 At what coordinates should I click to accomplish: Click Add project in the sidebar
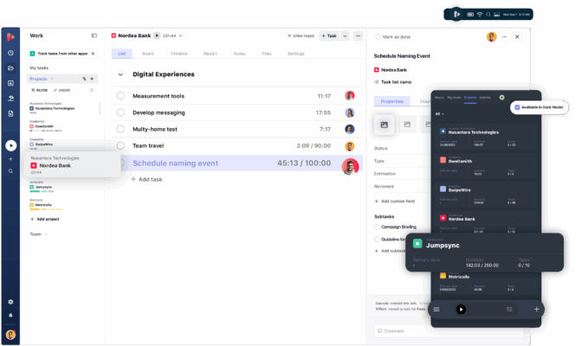point(45,219)
